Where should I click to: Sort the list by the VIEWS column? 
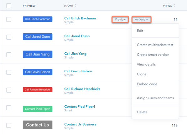(169, 6)
